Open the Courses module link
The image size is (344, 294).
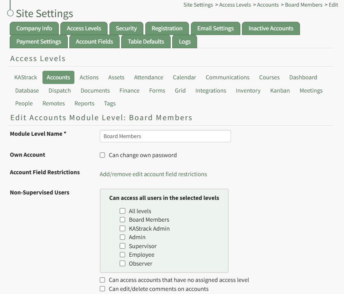(270, 77)
